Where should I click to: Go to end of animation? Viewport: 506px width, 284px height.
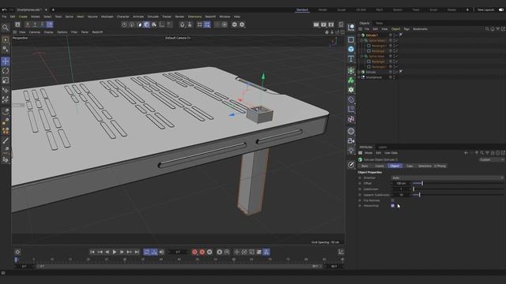pos(137,252)
